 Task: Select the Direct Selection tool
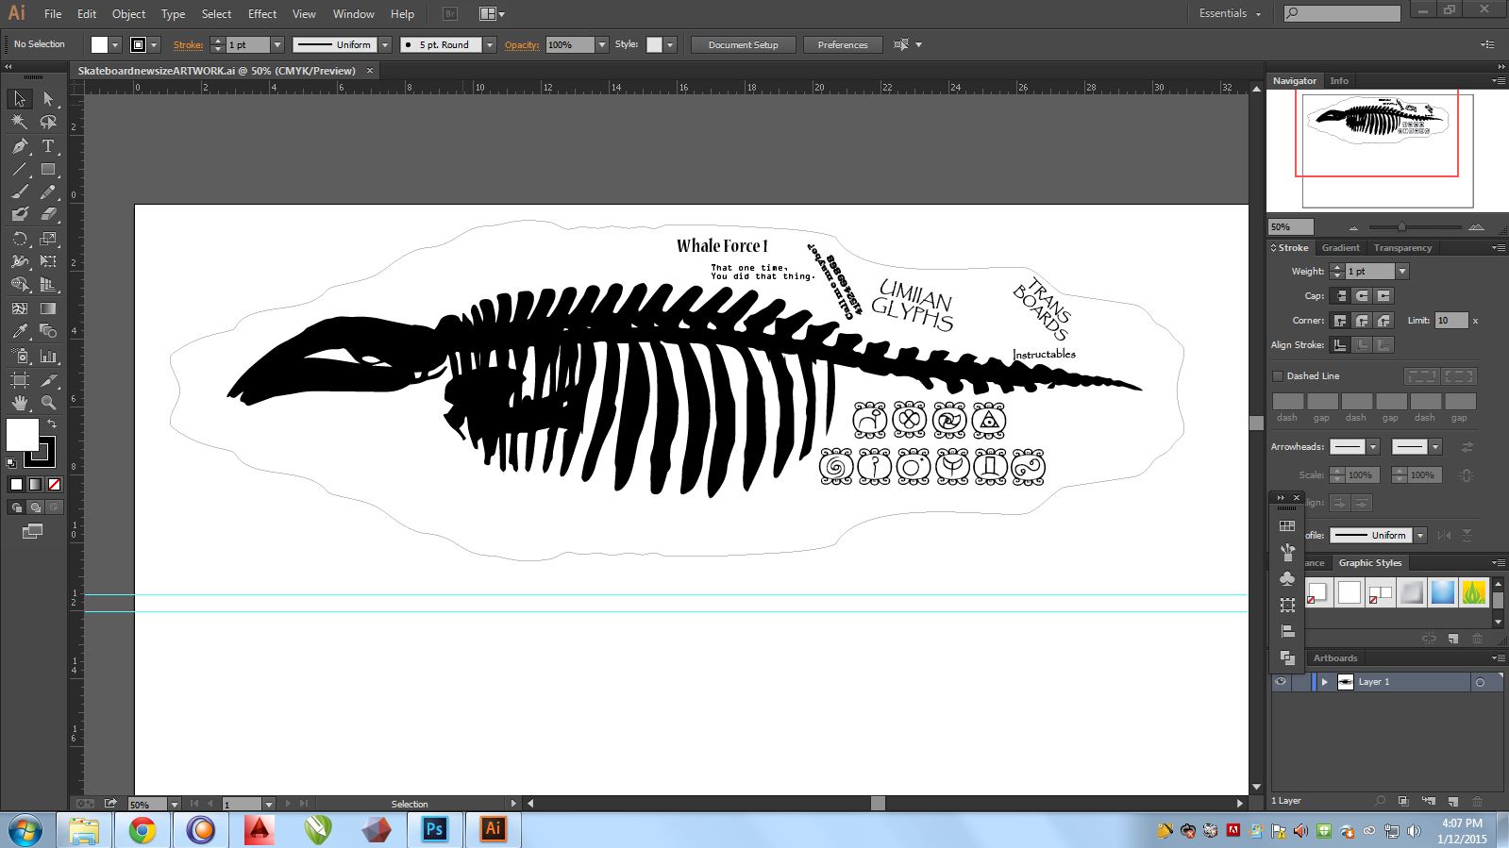coord(48,99)
